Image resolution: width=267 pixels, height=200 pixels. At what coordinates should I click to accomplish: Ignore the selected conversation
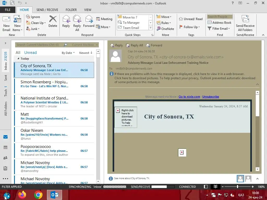[33, 17]
